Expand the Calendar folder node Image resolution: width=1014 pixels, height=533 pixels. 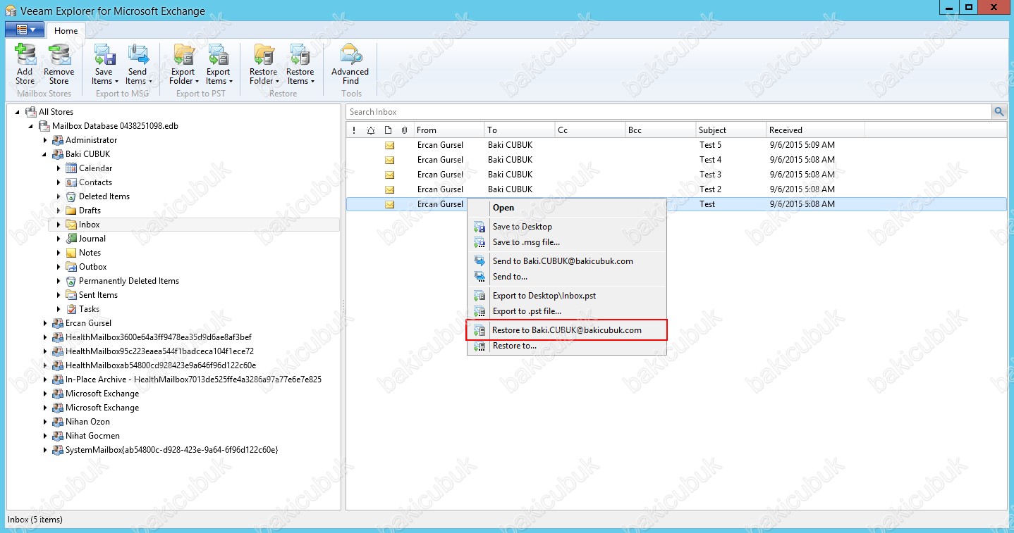coord(59,168)
